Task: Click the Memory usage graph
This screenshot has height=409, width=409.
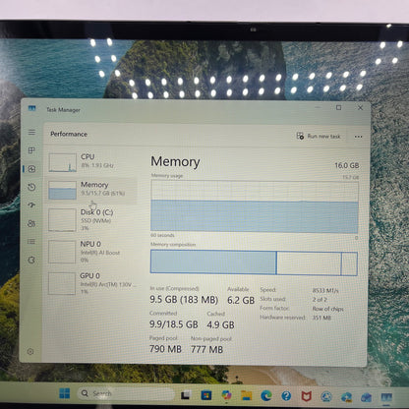Action: tap(255, 206)
